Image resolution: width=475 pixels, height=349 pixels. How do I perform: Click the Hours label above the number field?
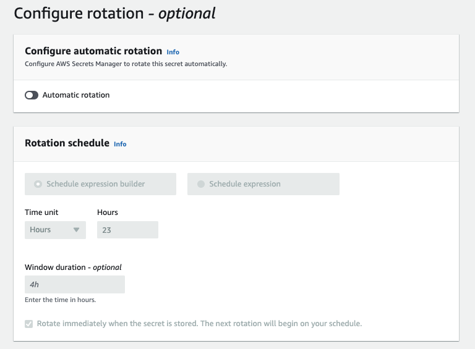[108, 212]
